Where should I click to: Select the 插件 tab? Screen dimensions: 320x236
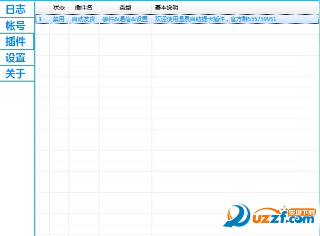pos(17,42)
